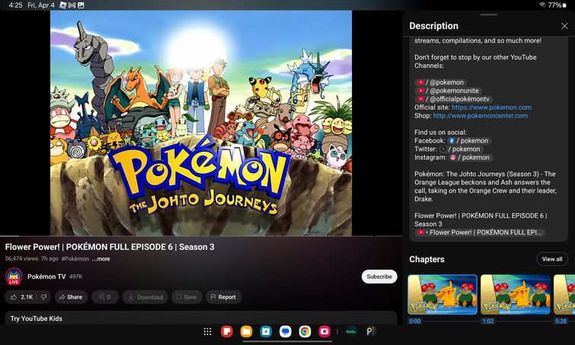Open the pink Camera app
Viewport: 575px width, 345px height.
tap(324, 332)
